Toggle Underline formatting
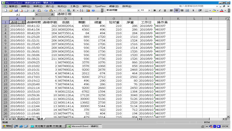 (165, 11)
